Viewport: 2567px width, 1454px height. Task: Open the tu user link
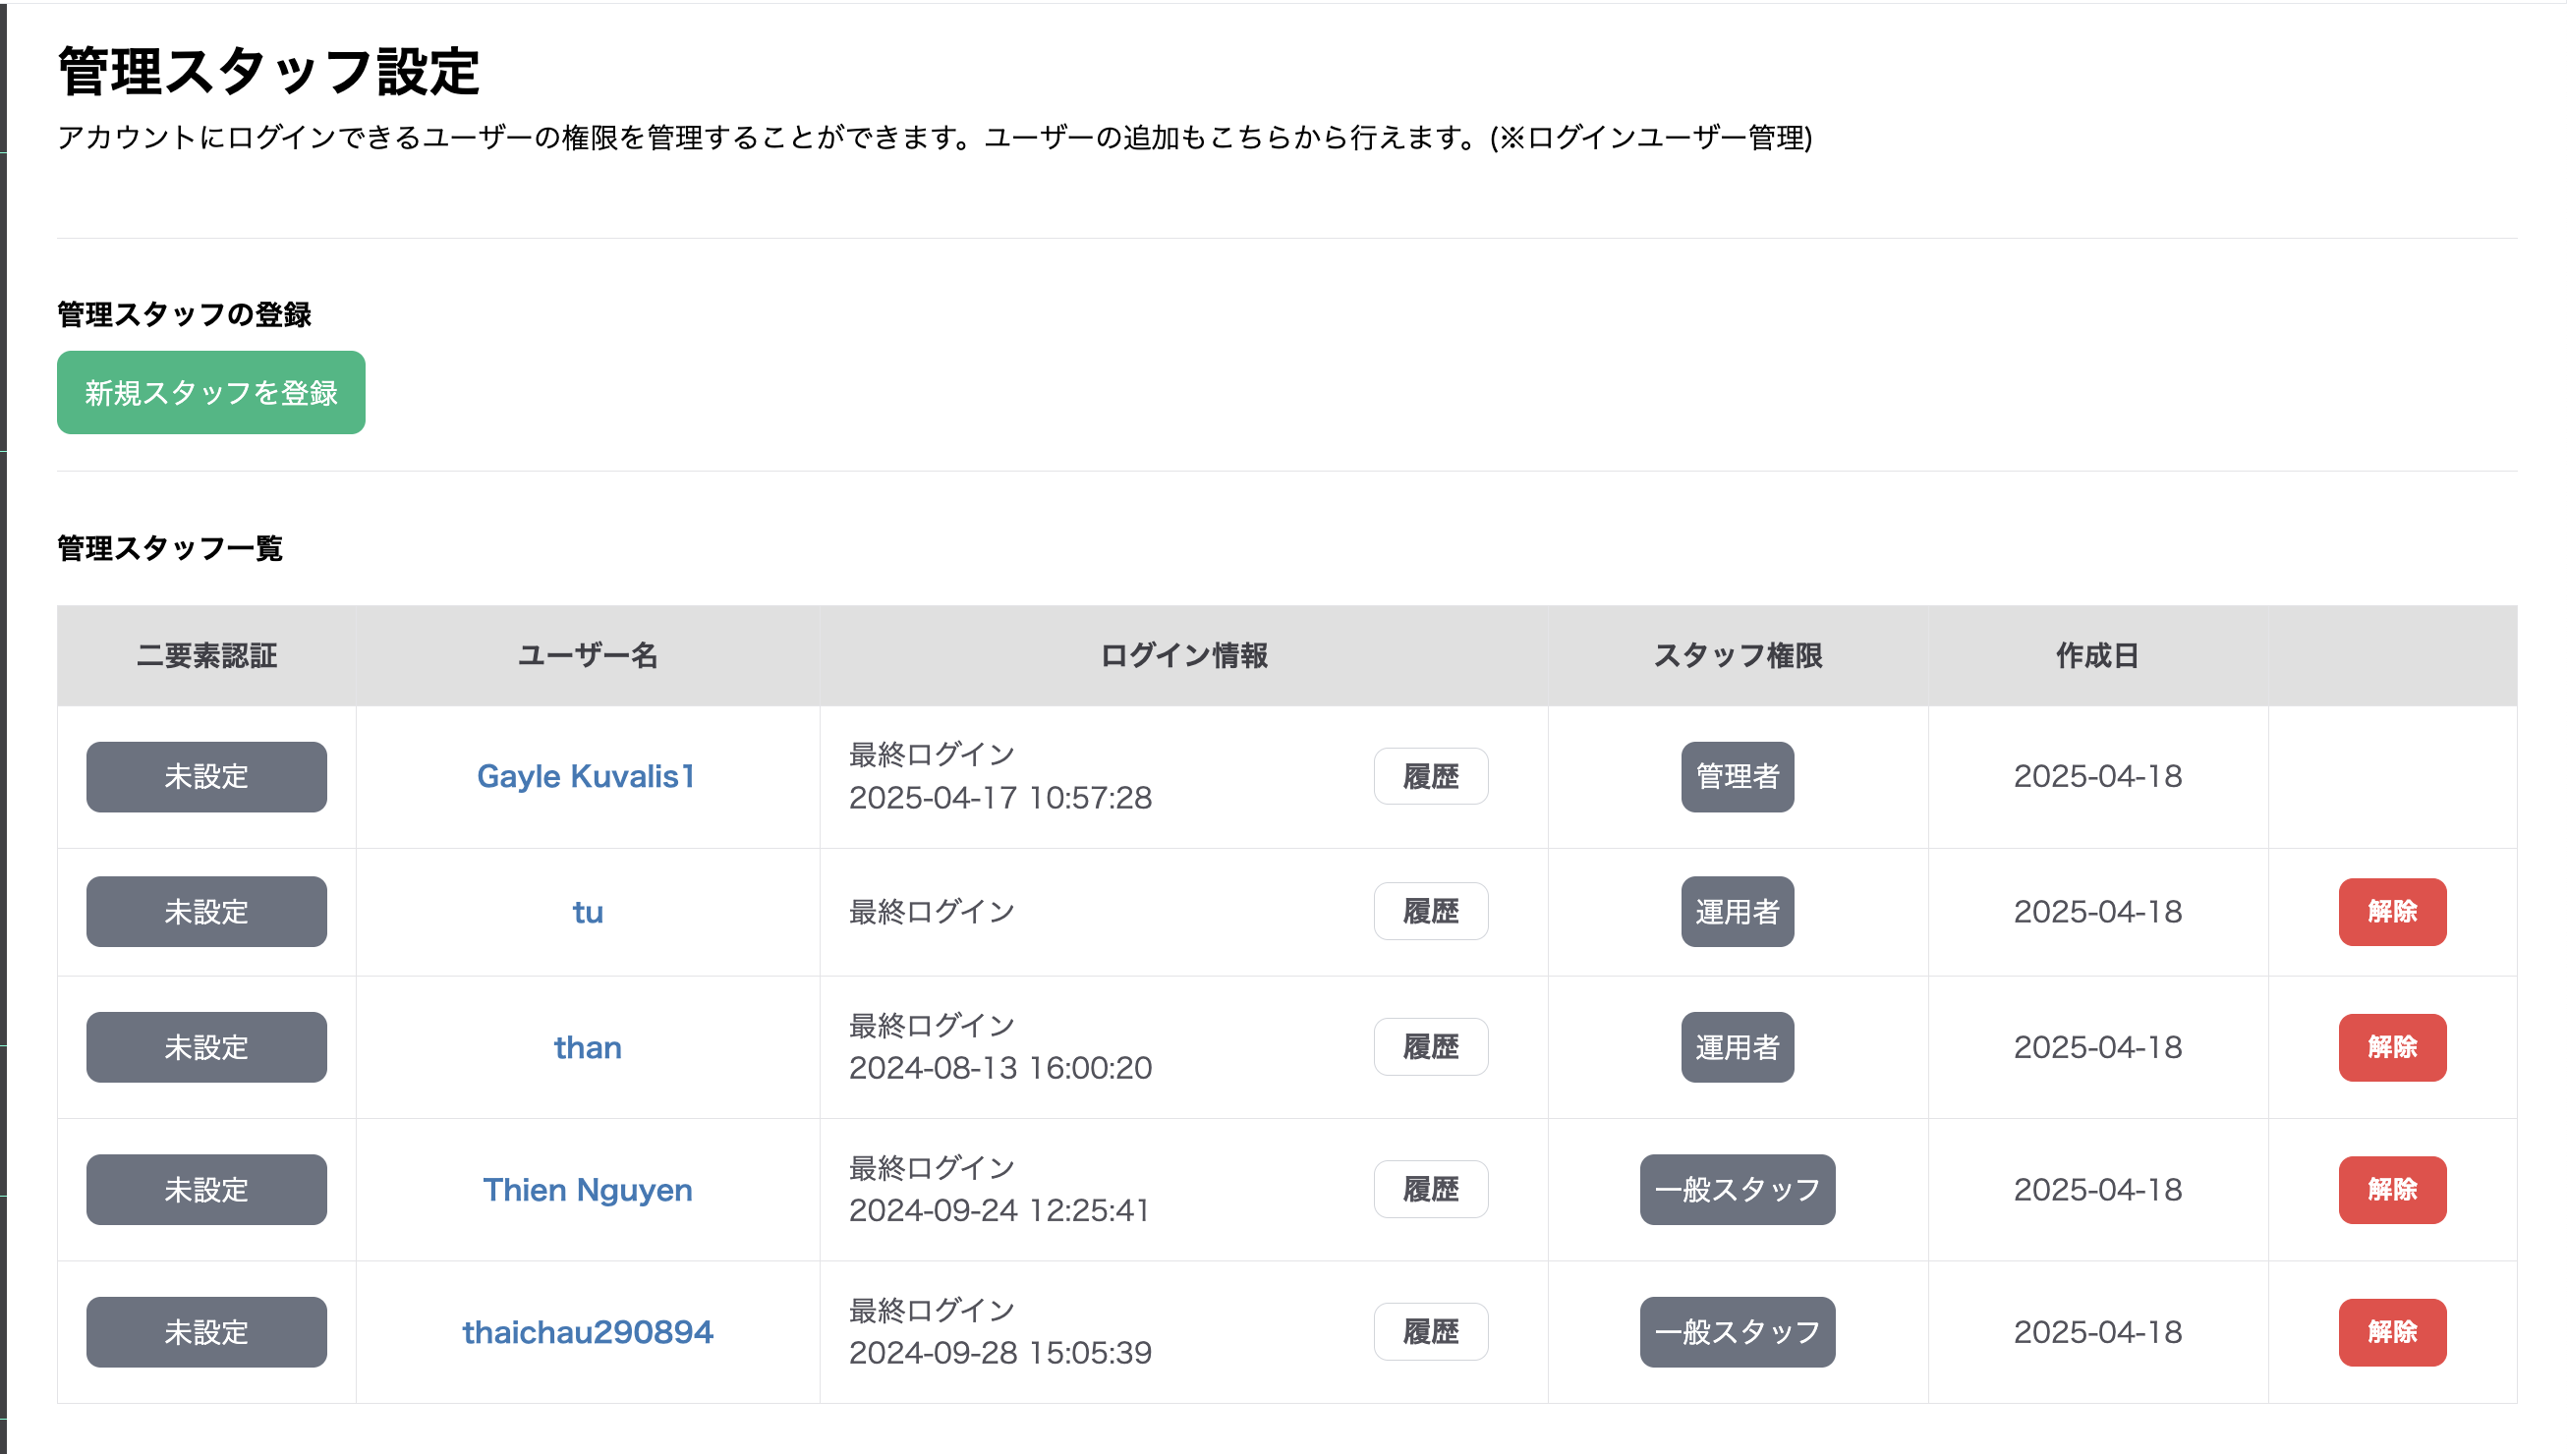(x=588, y=912)
